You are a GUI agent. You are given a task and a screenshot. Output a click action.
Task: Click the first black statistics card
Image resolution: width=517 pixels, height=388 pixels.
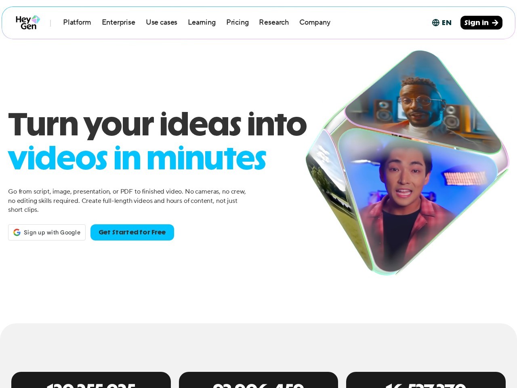[91, 380]
